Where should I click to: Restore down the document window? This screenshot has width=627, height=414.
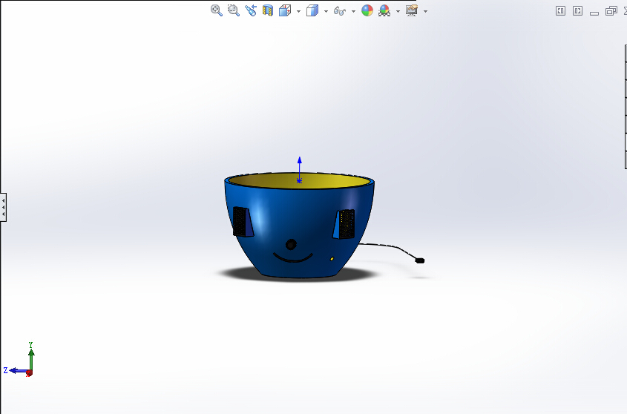coord(611,11)
